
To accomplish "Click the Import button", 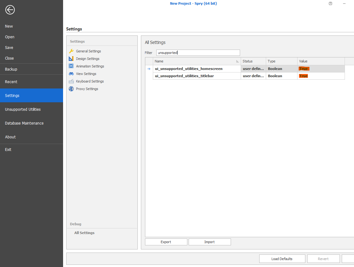I will coord(209,242).
